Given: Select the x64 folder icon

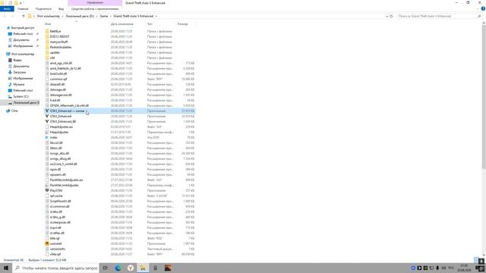Looking at the screenshot, I should [x=47, y=58].
